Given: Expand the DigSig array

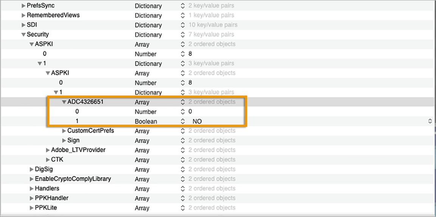Looking at the screenshot, I should click(32, 169).
